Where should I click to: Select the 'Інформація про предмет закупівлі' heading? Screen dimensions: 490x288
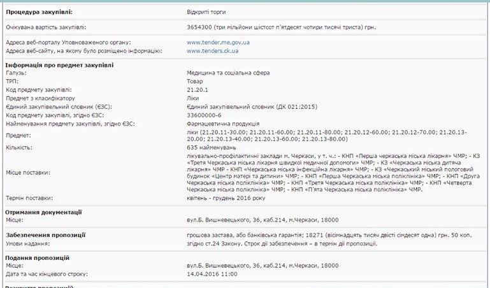[x=59, y=65]
